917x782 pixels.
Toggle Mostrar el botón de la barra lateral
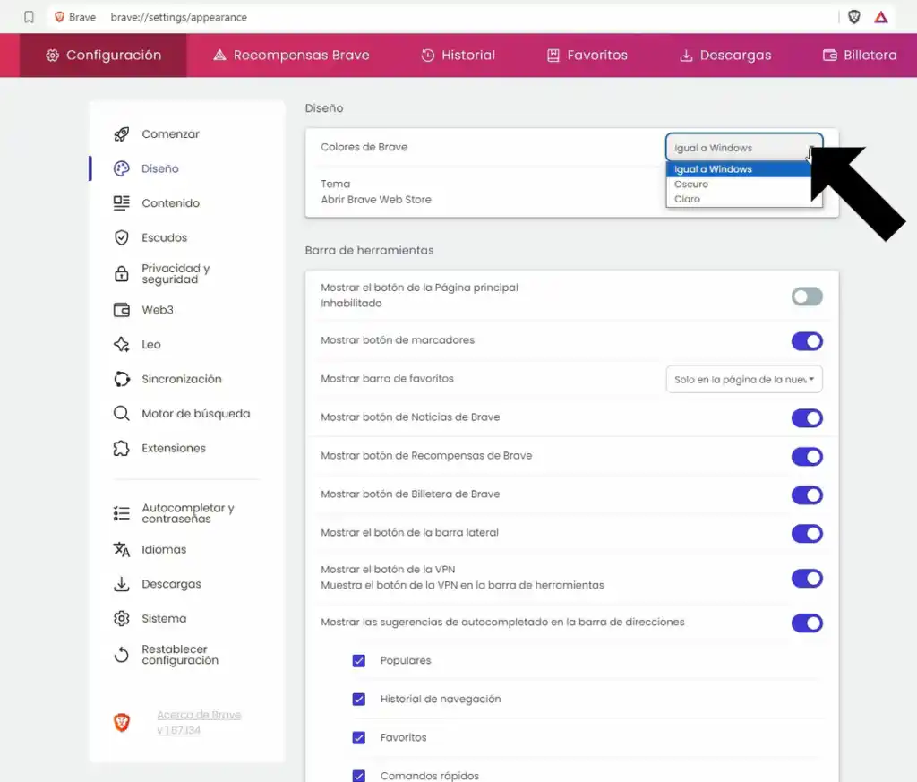807,533
